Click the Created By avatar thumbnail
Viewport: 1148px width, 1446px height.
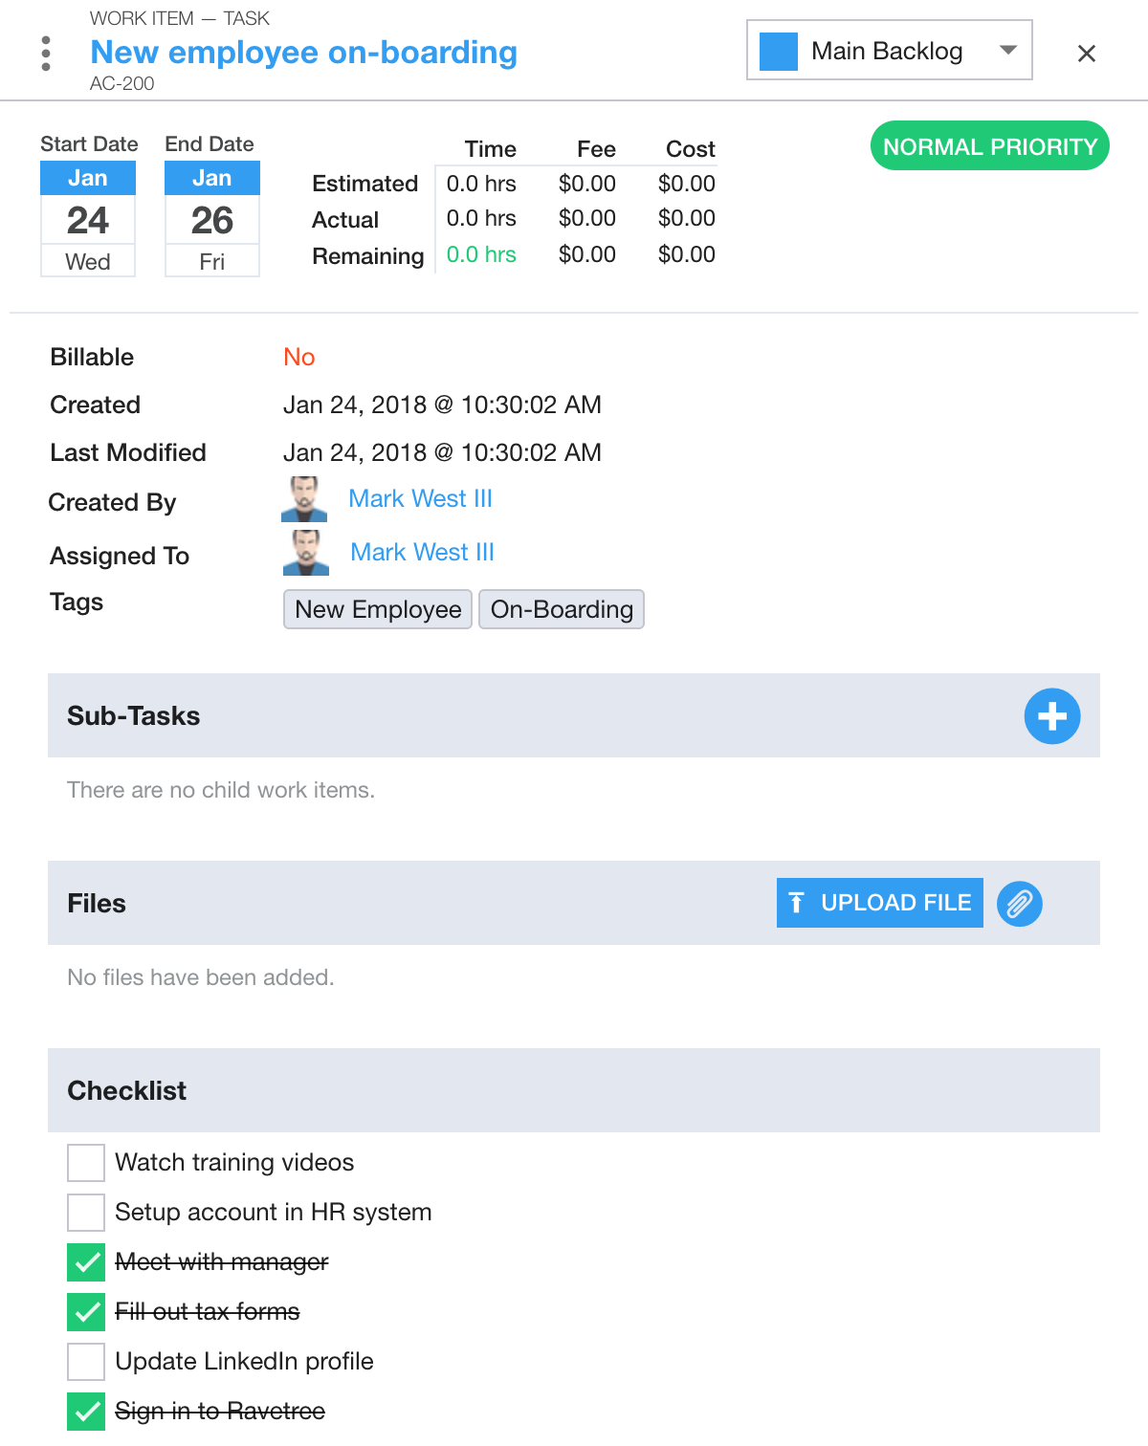click(x=304, y=498)
